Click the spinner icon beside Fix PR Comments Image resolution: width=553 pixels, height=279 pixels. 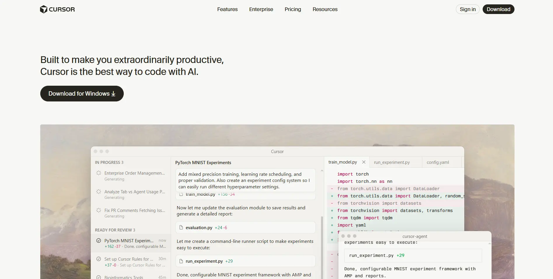[x=99, y=210]
